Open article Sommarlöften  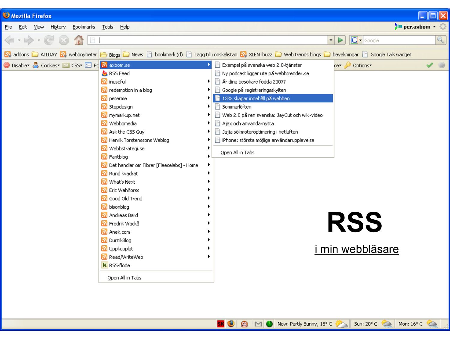(x=273, y=107)
